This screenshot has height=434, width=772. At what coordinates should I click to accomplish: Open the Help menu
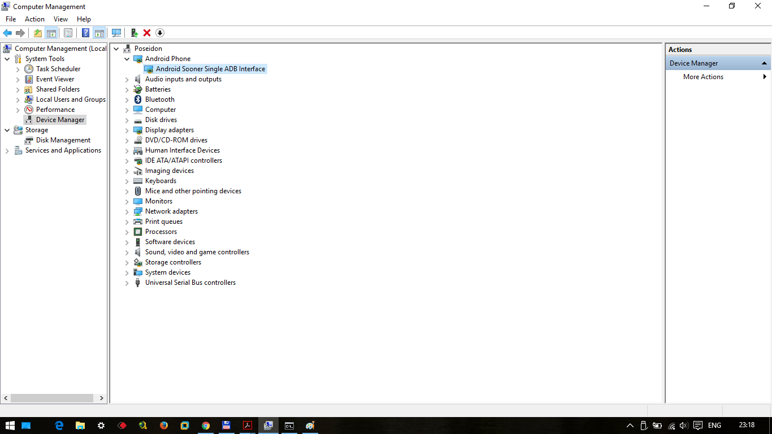click(84, 19)
